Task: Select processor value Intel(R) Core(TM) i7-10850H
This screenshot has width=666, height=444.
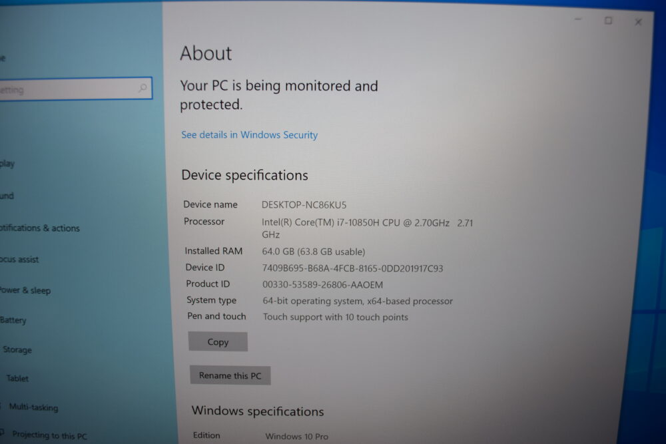Action: [x=368, y=228]
